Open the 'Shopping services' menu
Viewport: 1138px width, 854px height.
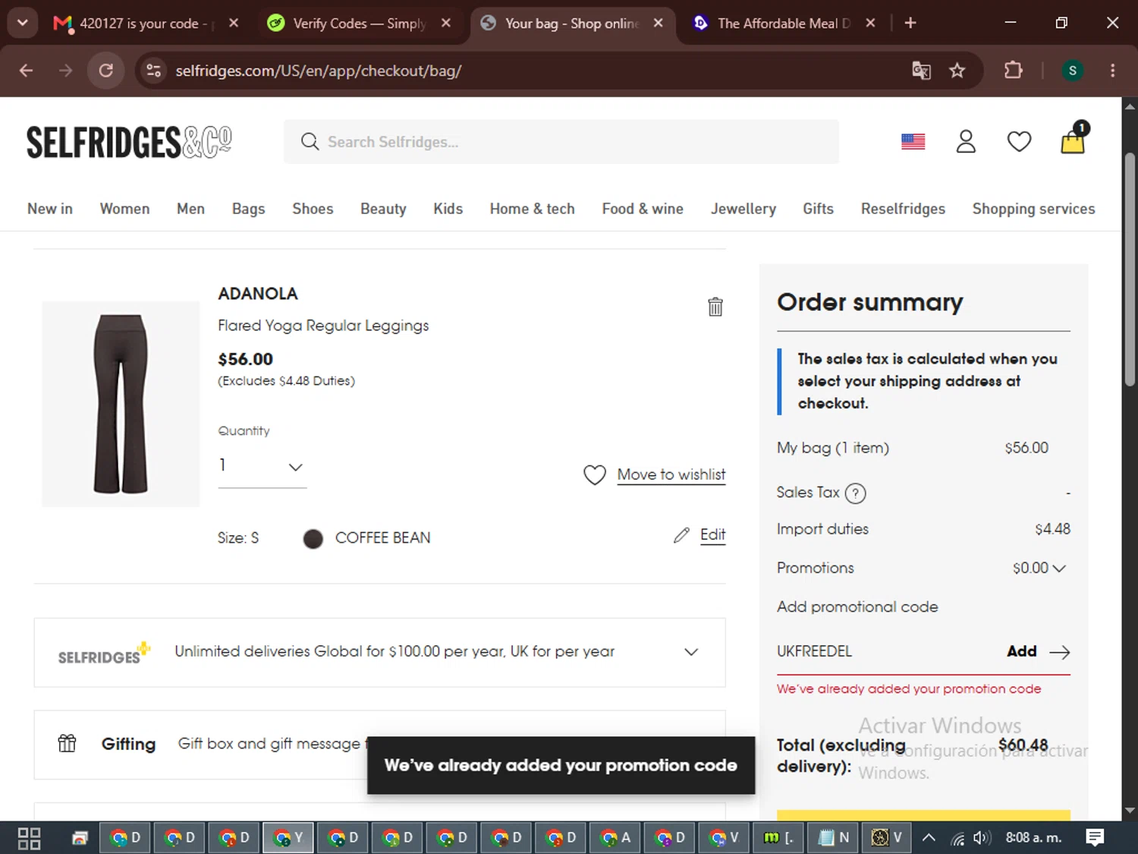(x=1033, y=209)
